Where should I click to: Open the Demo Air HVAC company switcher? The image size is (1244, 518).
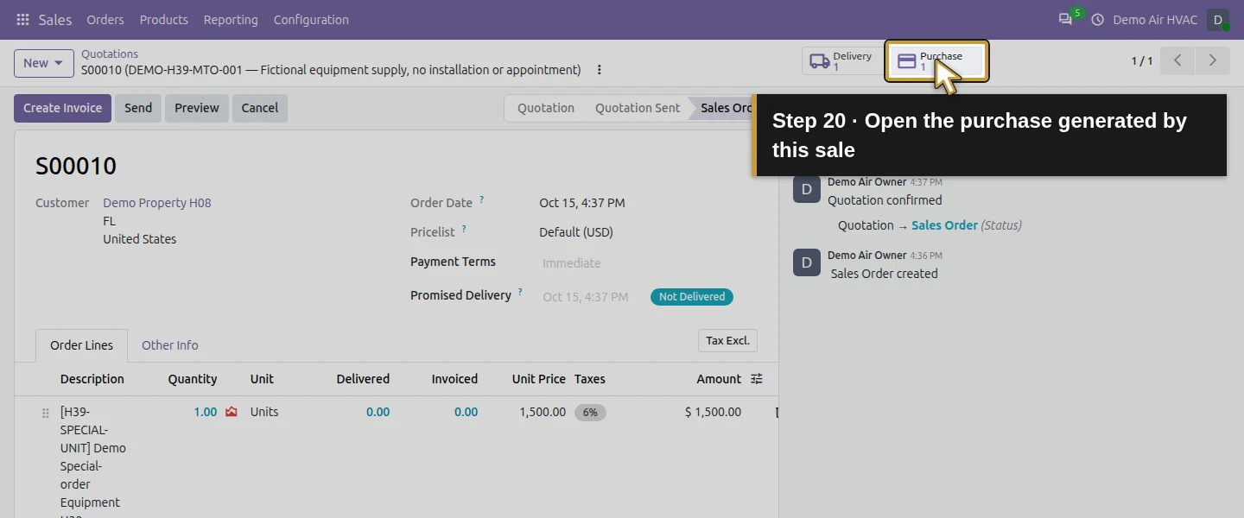point(1155,19)
